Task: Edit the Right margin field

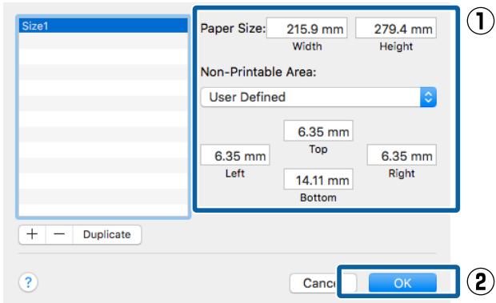Action: coord(402,155)
